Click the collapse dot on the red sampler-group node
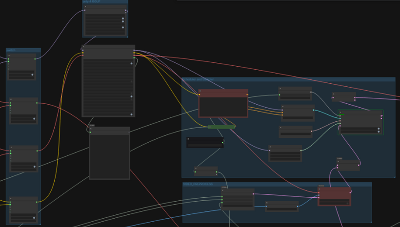Viewport: 400px width, 227px height. coord(200,91)
